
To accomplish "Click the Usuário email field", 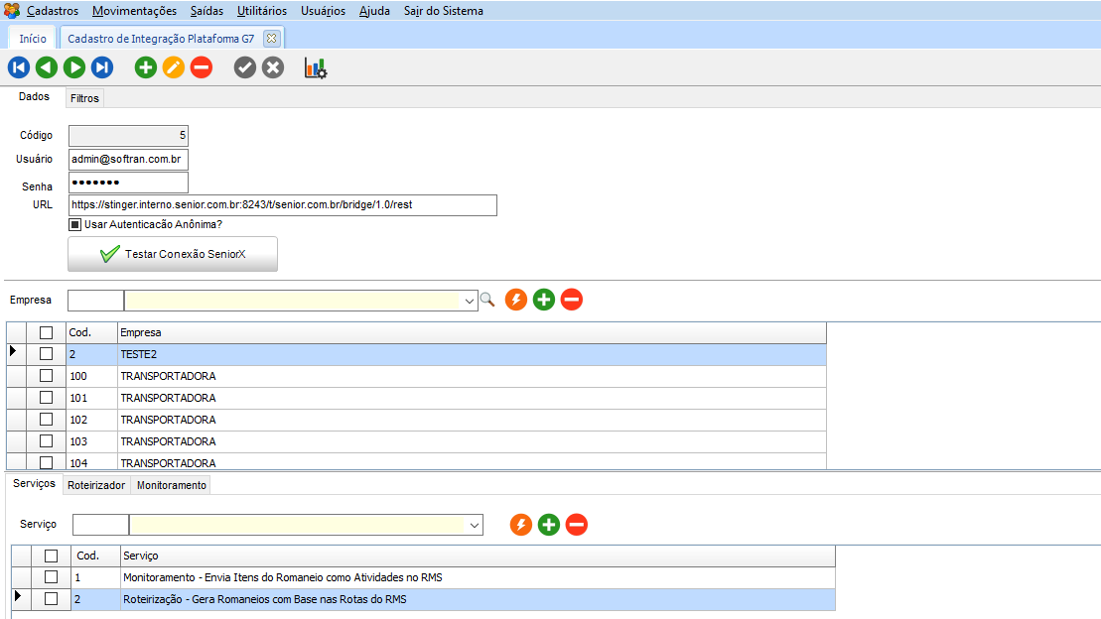I will point(128,160).
